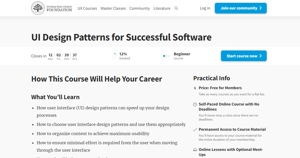Open the Master Classes menu
300x158 pixels.
click(x=113, y=8)
